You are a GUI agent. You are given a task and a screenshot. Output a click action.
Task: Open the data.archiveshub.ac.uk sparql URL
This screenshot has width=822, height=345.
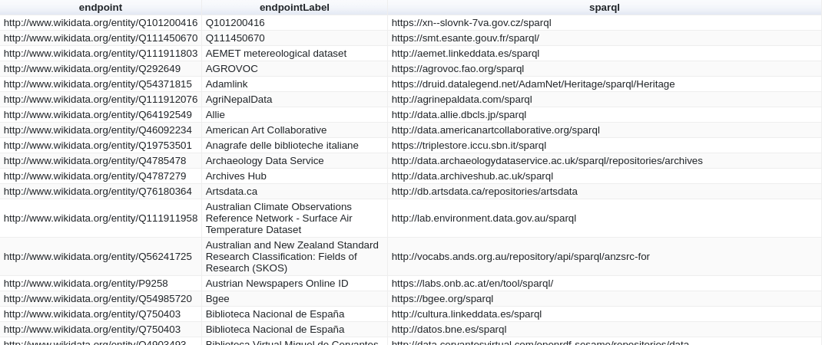(472, 176)
